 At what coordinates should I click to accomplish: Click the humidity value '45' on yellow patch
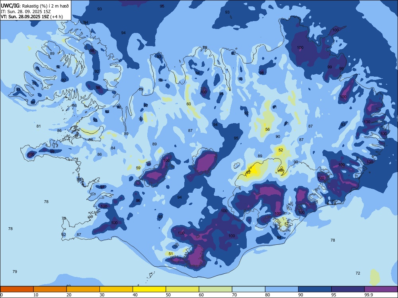(248, 172)
